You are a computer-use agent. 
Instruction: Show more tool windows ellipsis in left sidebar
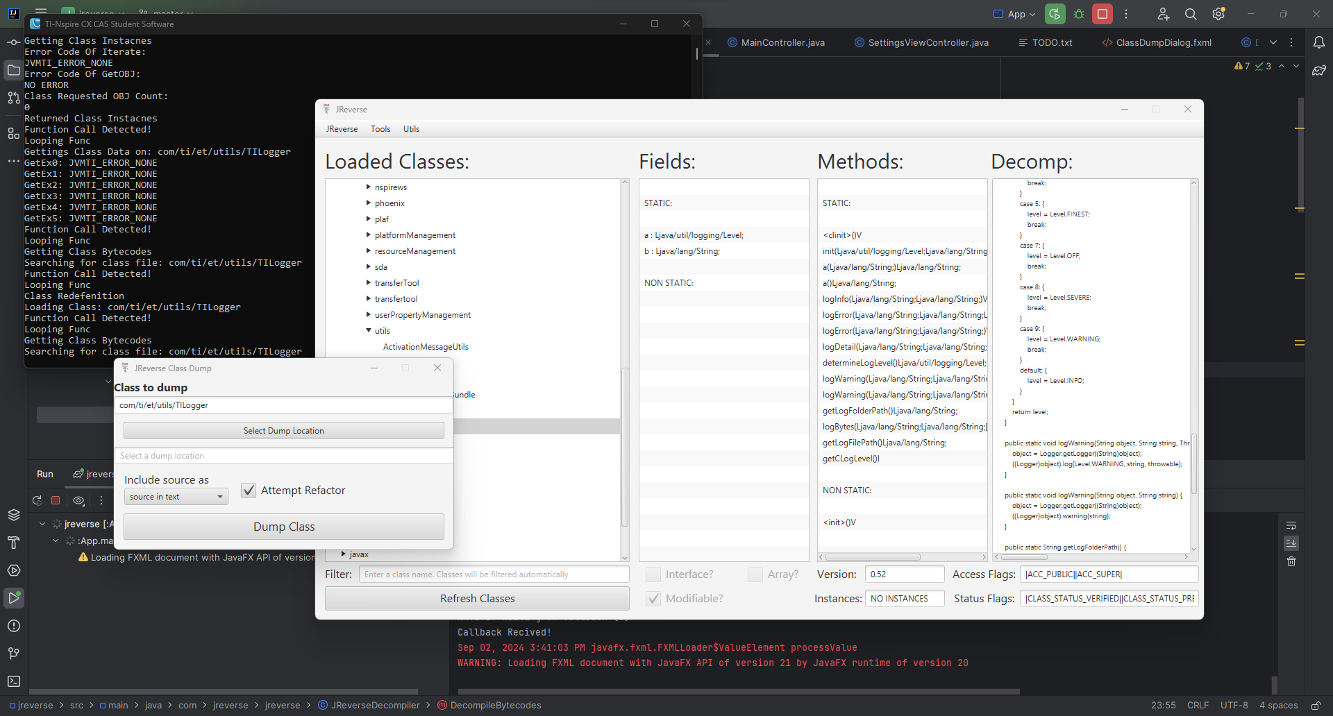[14, 161]
